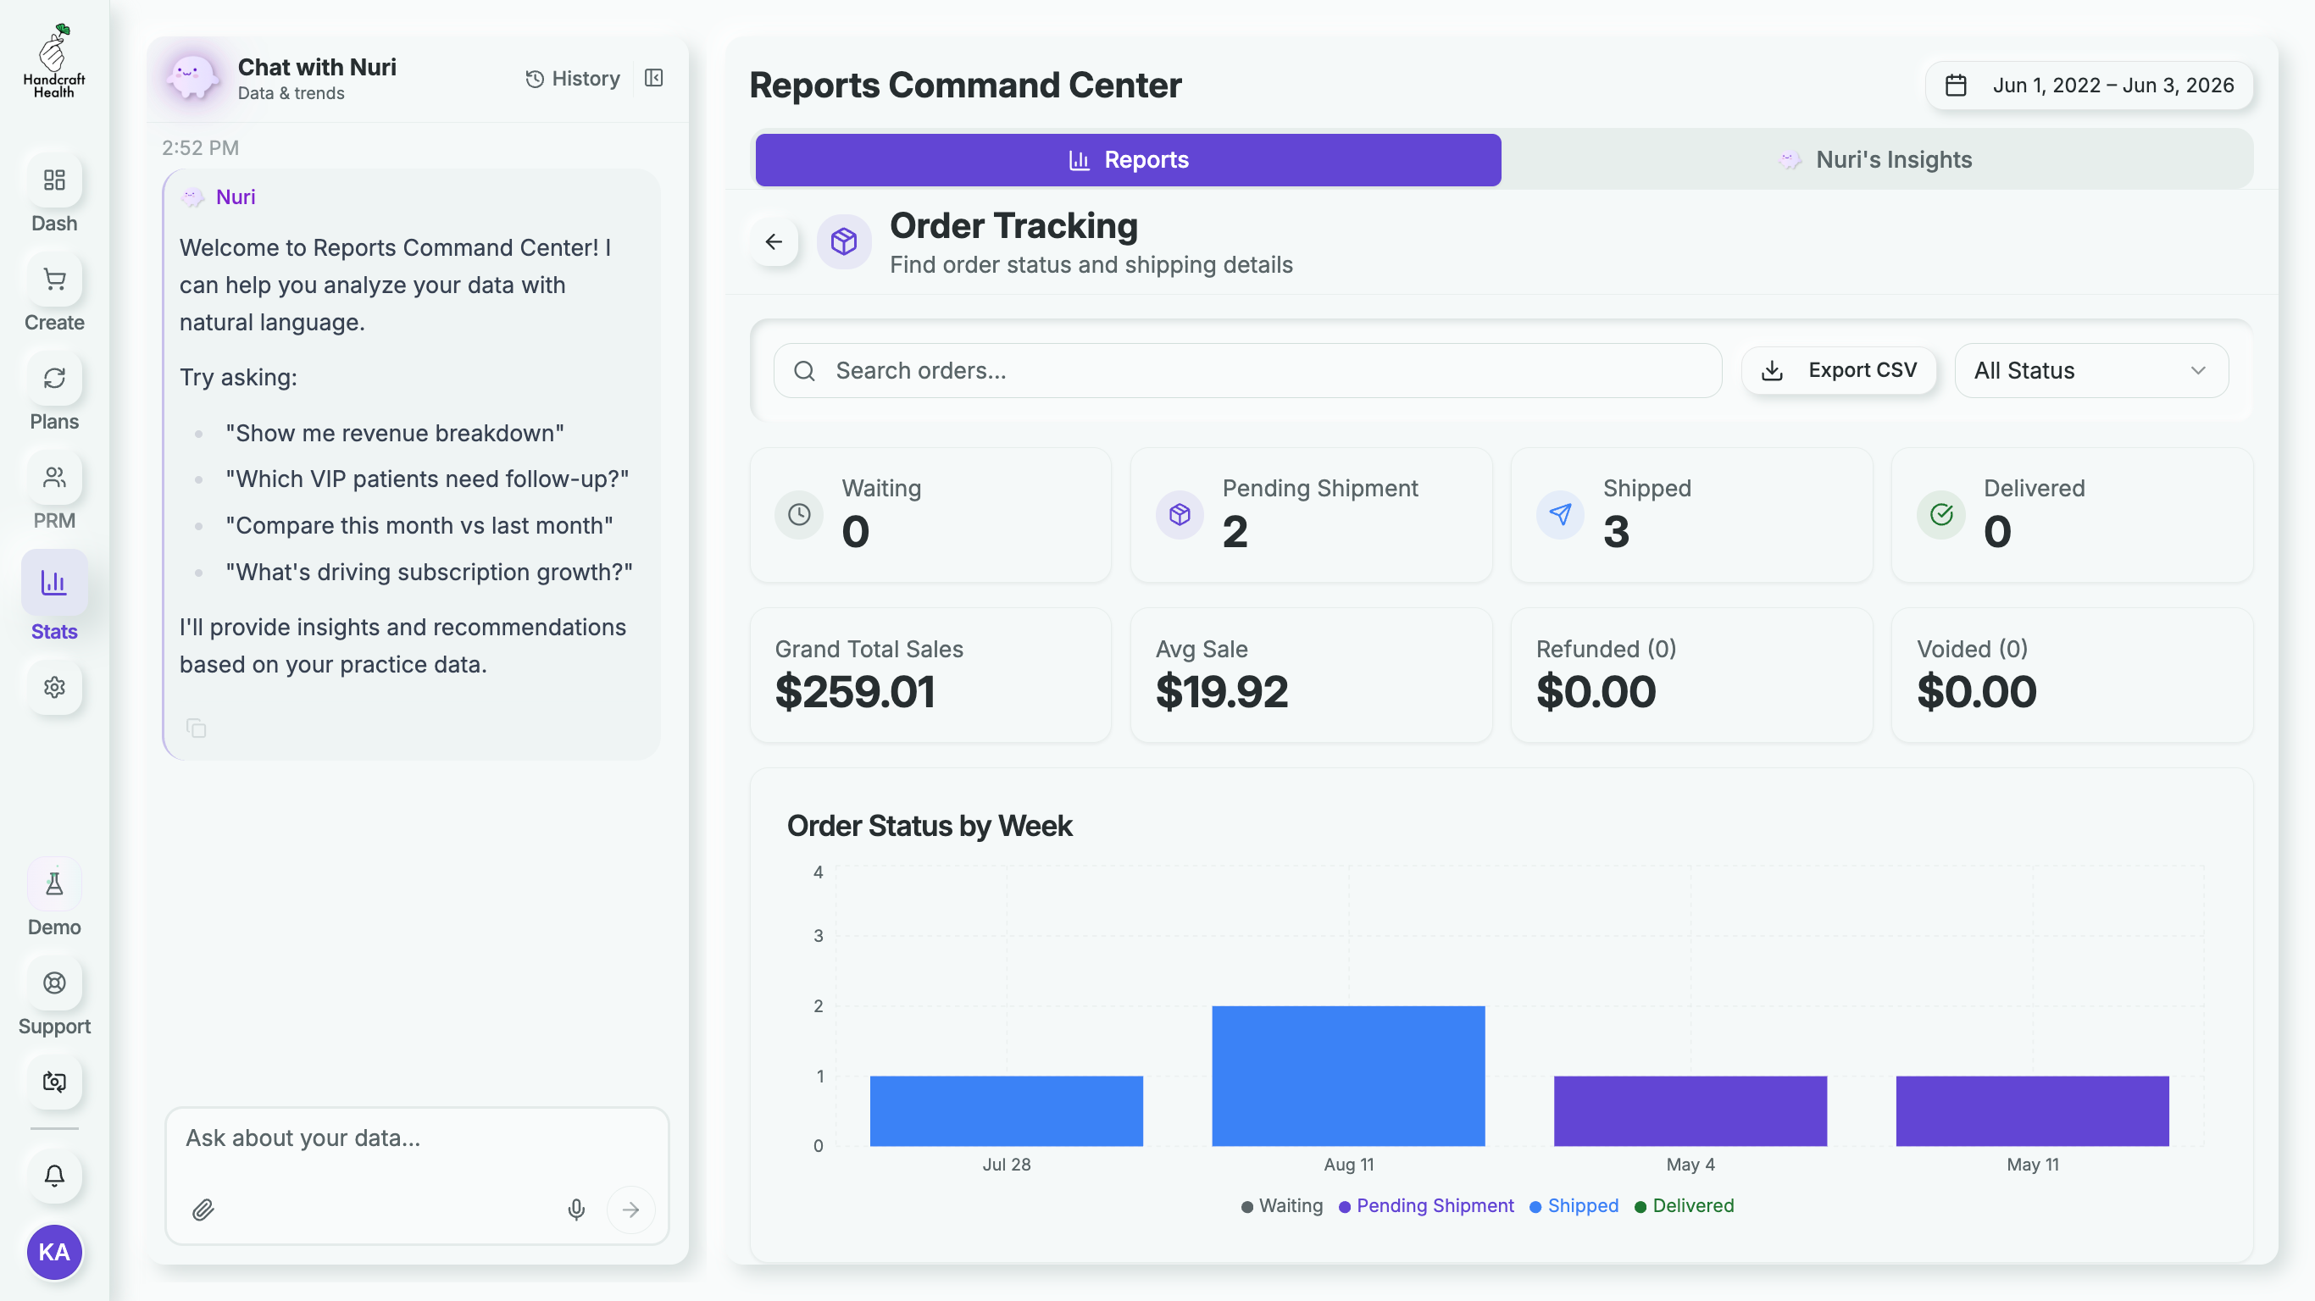The height and width of the screenshot is (1301, 2315).
Task: Open the settings gear in sidebar
Action: tap(54, 687)
